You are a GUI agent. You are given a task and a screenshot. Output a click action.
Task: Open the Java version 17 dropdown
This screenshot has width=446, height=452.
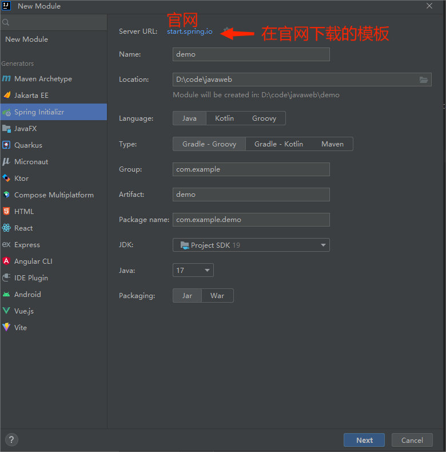pos(193,270)
